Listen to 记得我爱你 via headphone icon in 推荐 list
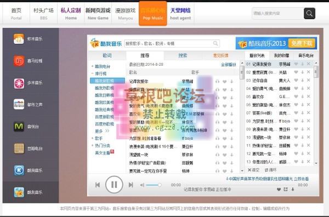This screenshot has width=329, height=217. pyautogui.click(x=218, y=81)
